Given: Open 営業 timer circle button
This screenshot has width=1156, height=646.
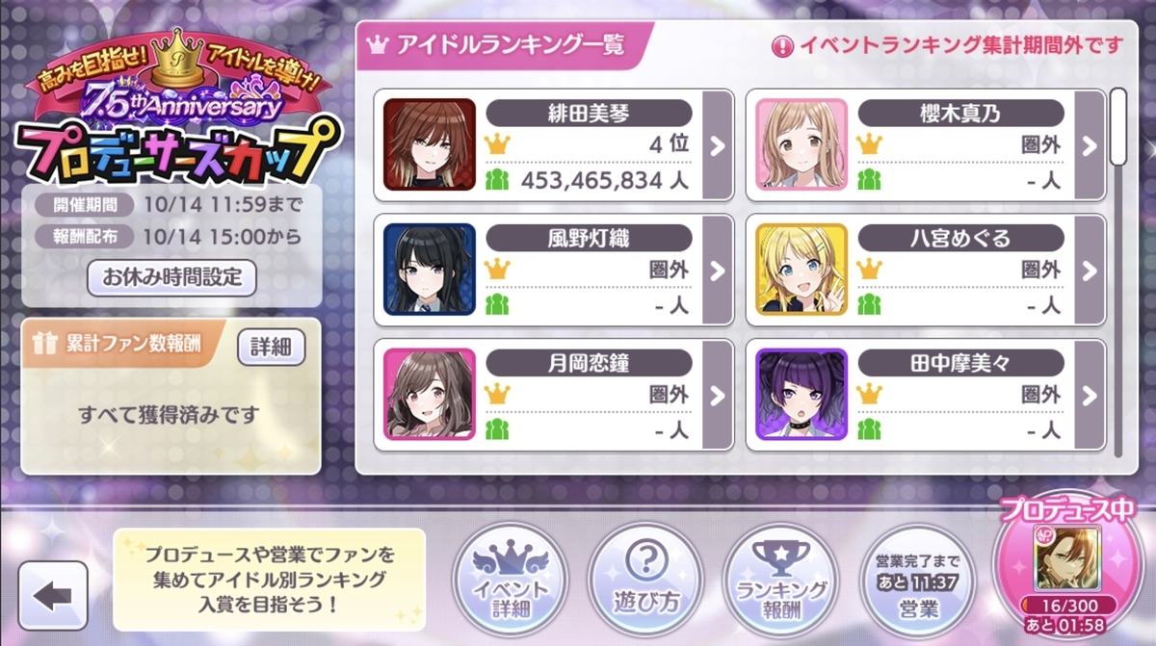Looking at the screenshot, I should click(x=915, y=579).
